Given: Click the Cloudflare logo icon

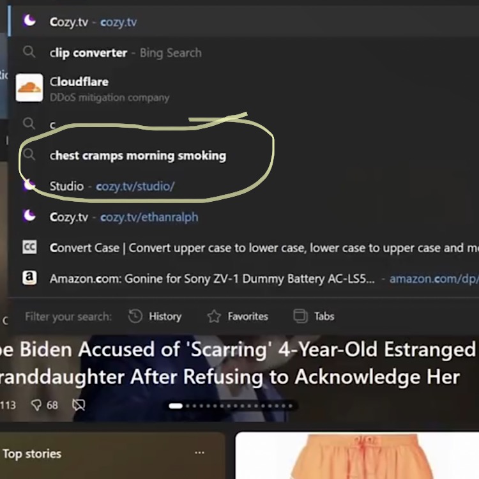Looking at the screenshot, I should (29, 87).
